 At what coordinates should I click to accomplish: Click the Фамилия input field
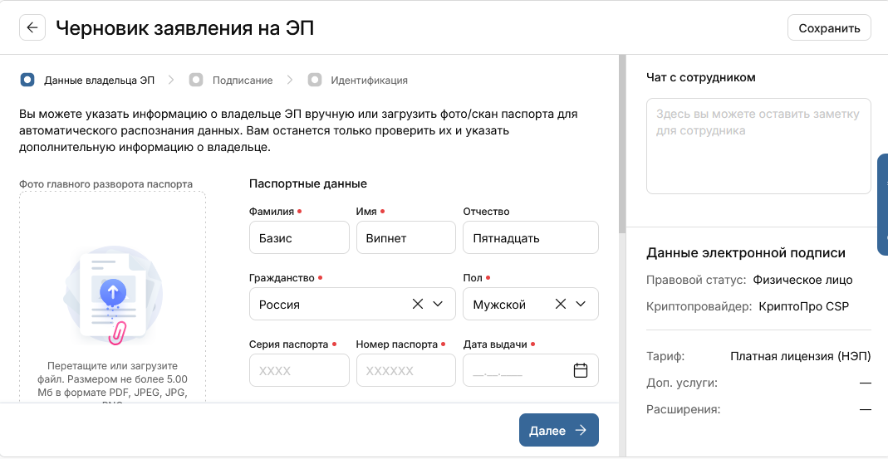(x=299, y=237)
